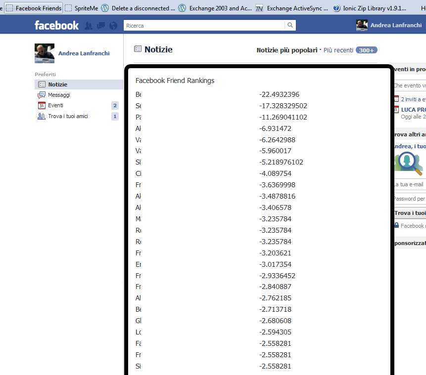426x375 pixels.
Task: Click the Trova i tuoi amici button on right
Action: click(x=410, y=213)
